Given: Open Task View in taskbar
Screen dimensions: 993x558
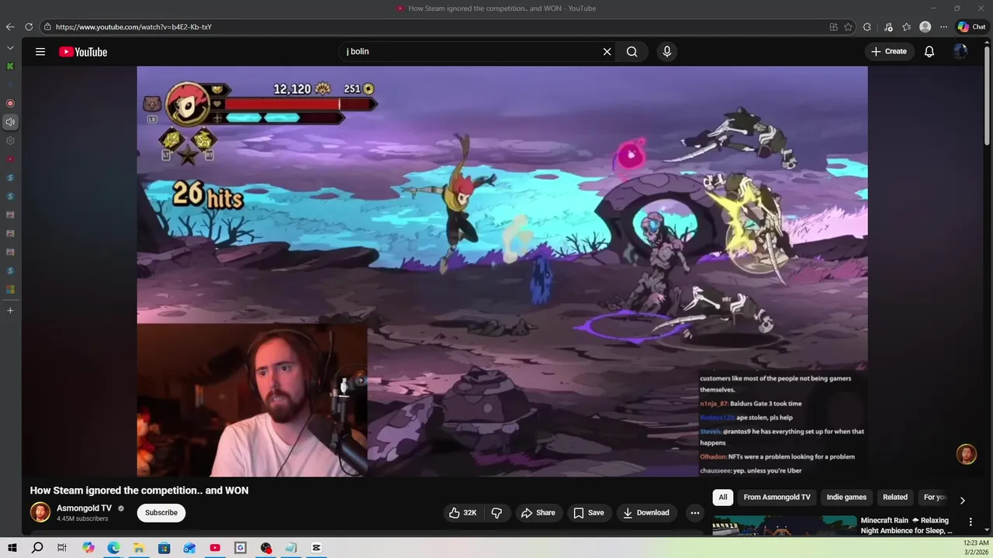Looking at the screenshot, I should (x=62, y=548).
